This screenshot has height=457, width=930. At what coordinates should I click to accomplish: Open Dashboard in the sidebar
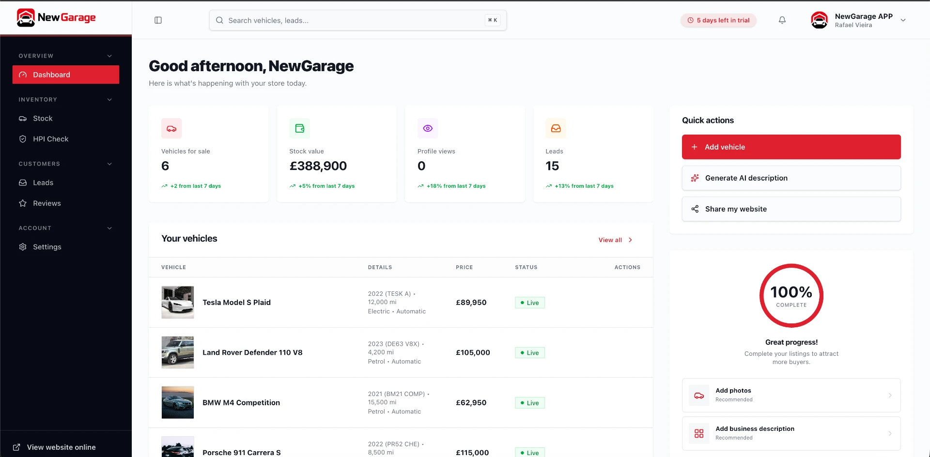point(66,75)
